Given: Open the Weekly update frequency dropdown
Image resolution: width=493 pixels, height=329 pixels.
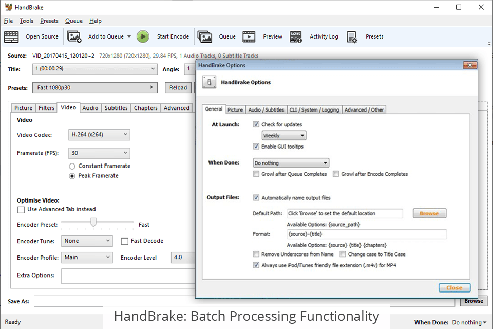Looking at the screenshot, I should [284, 135].
